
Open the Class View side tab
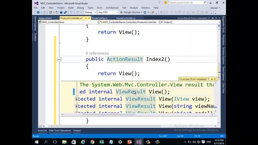coord(223,88)
